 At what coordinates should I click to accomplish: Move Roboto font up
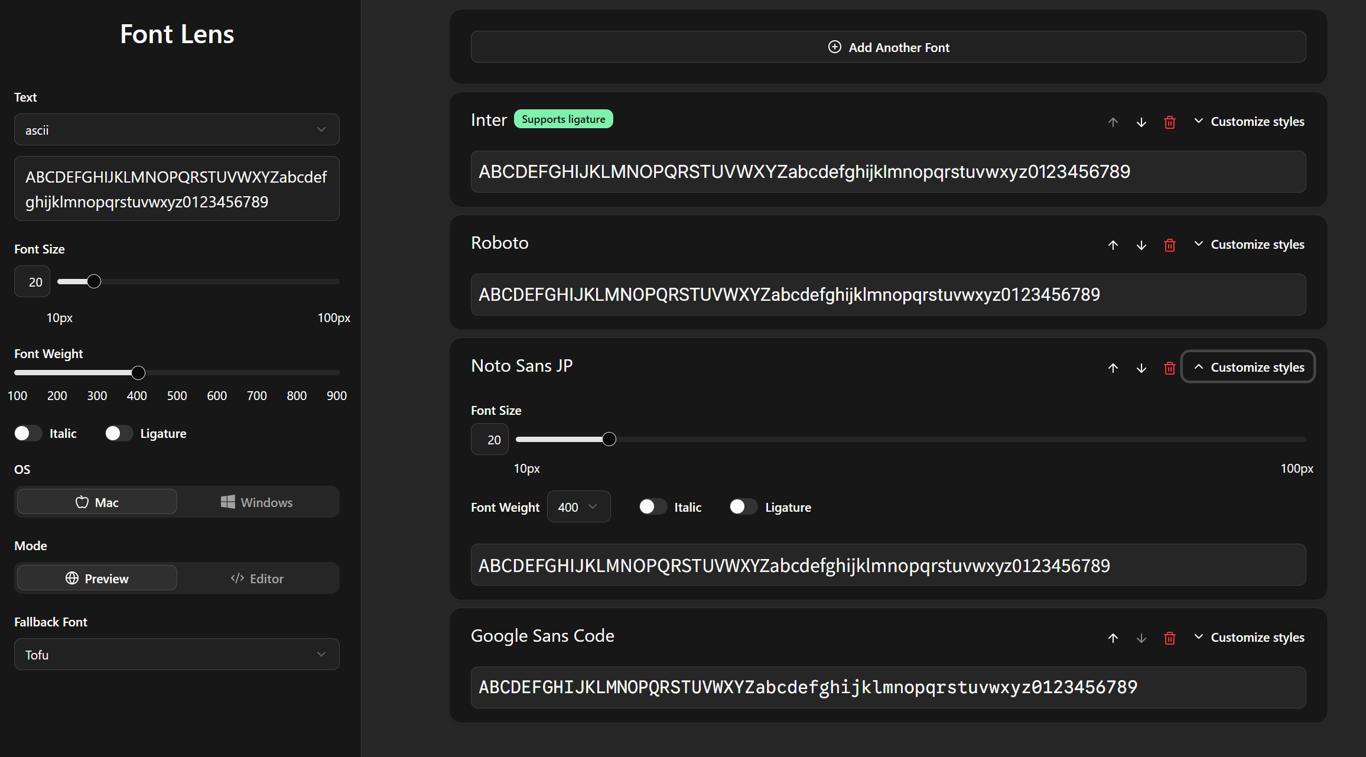click(x=1113, y=245)
